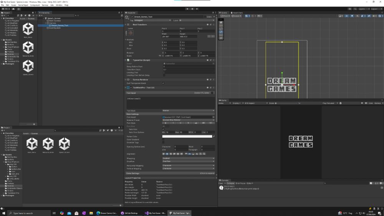The image size is (384, 216).
Task: Click the Unity search icon in the top toolbar
Action: click(355, 9)
